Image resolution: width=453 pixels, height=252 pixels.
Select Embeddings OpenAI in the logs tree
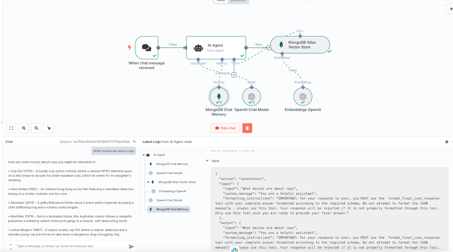172,191
